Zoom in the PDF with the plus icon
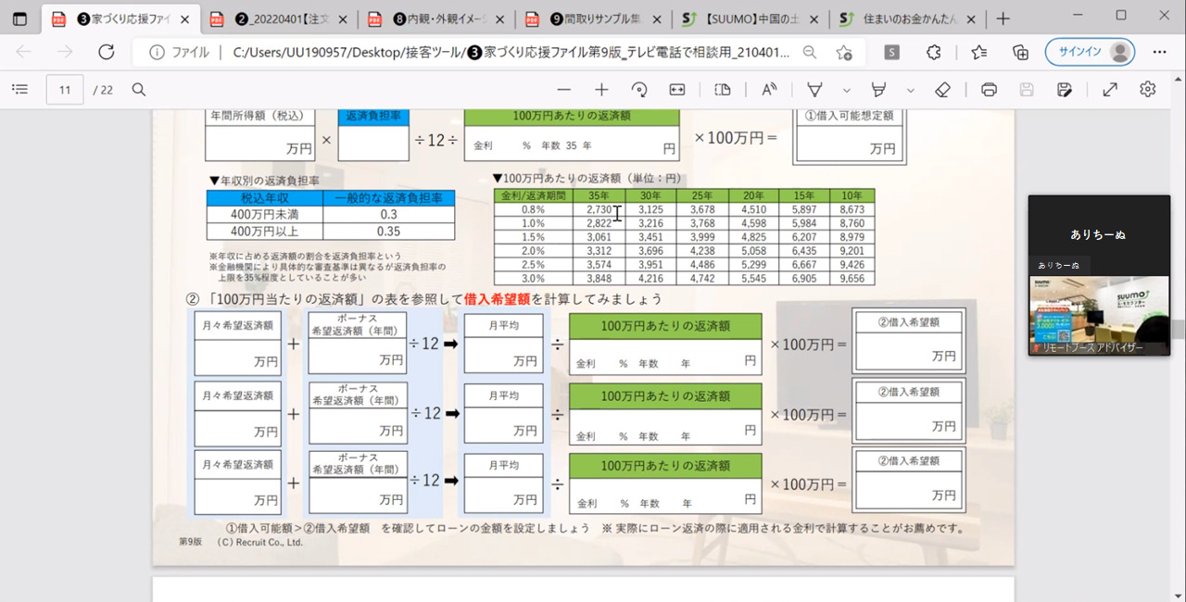The width and height of the screenshot is (1186, 602). click(601, 90)
